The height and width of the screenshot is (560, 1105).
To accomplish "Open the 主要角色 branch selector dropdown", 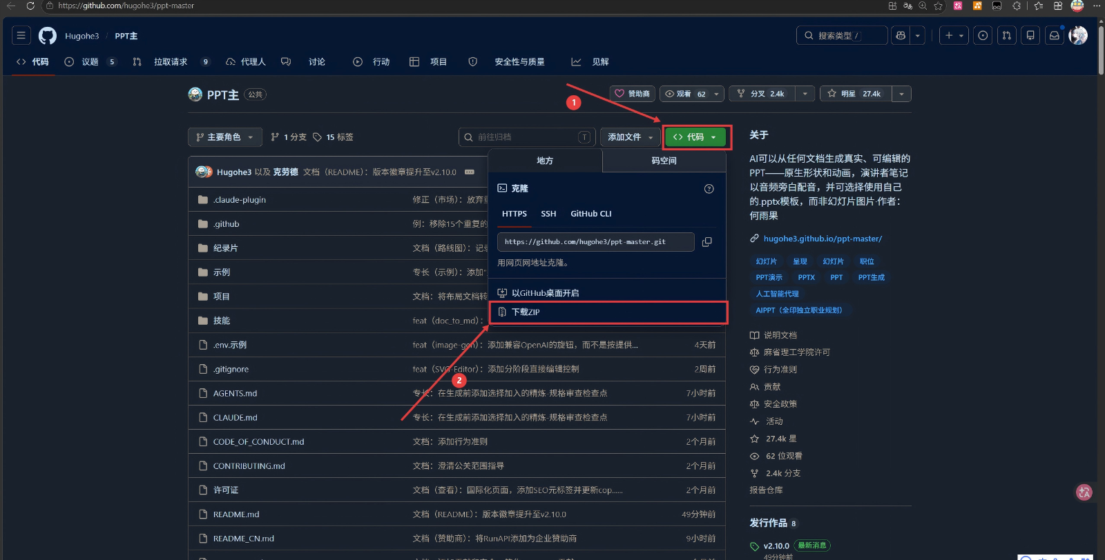I will (225, 137).
